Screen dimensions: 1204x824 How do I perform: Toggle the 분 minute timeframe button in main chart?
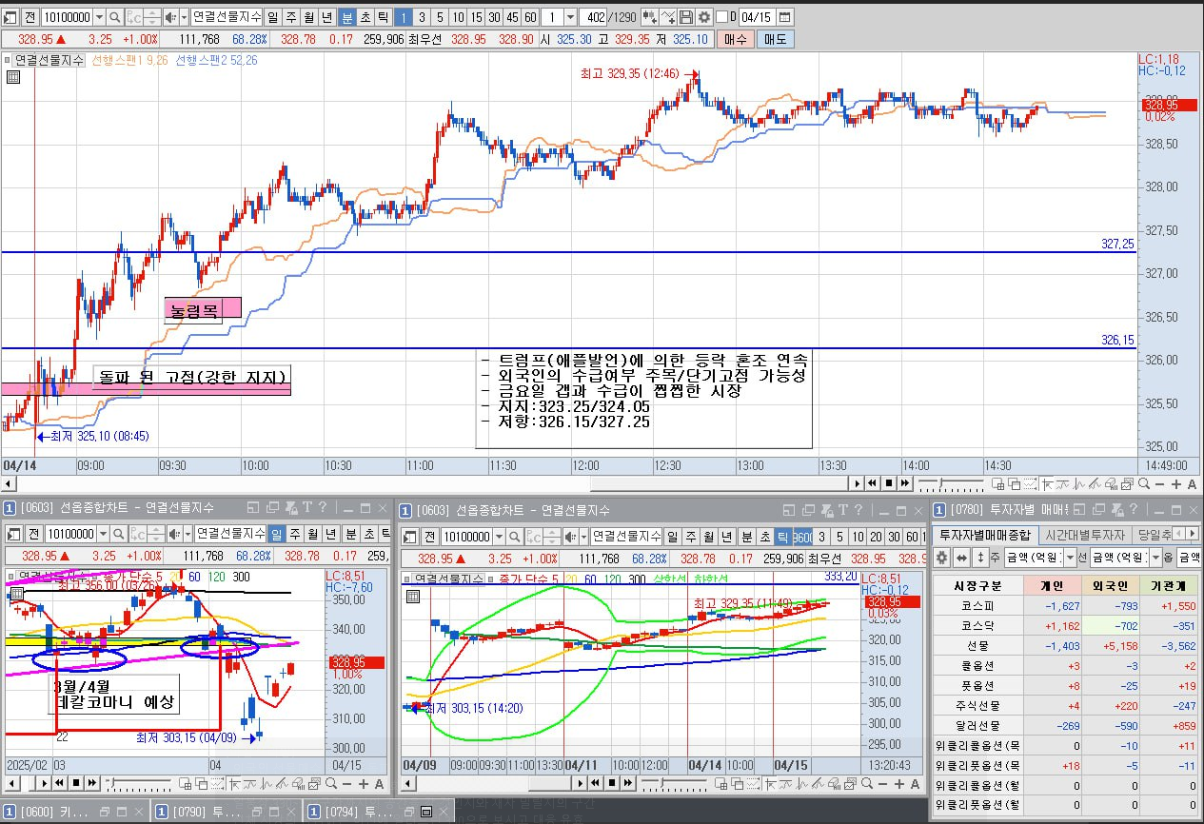pyautogui.click(x=347, y=17)
